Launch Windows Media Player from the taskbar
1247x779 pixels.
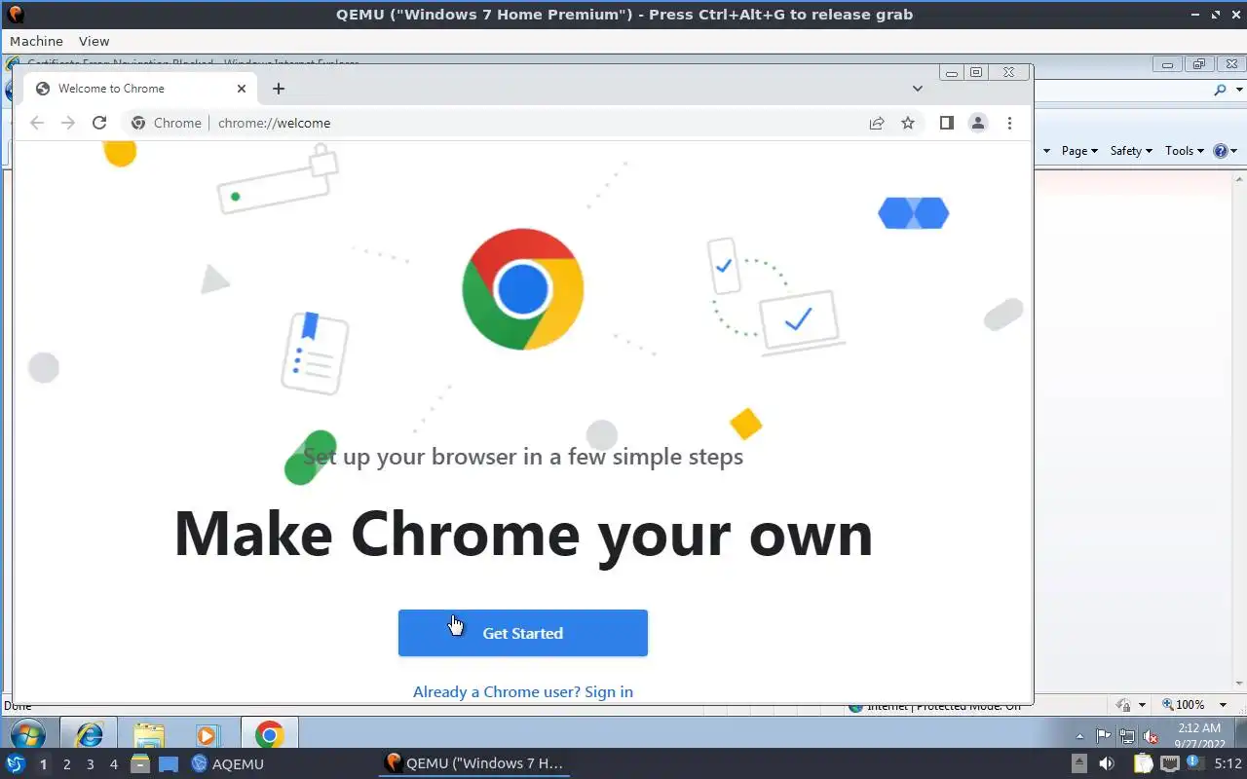pyautogui.click(x=207, y=733)
